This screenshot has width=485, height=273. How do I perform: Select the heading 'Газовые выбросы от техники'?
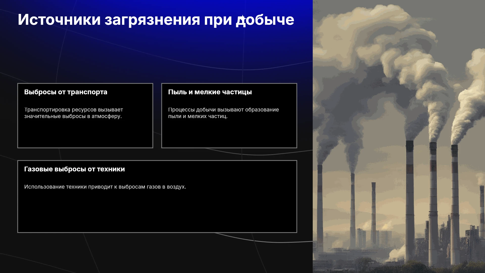(75, 169)
